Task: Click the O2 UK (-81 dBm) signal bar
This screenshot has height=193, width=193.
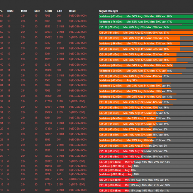Action: pos(146,33)
